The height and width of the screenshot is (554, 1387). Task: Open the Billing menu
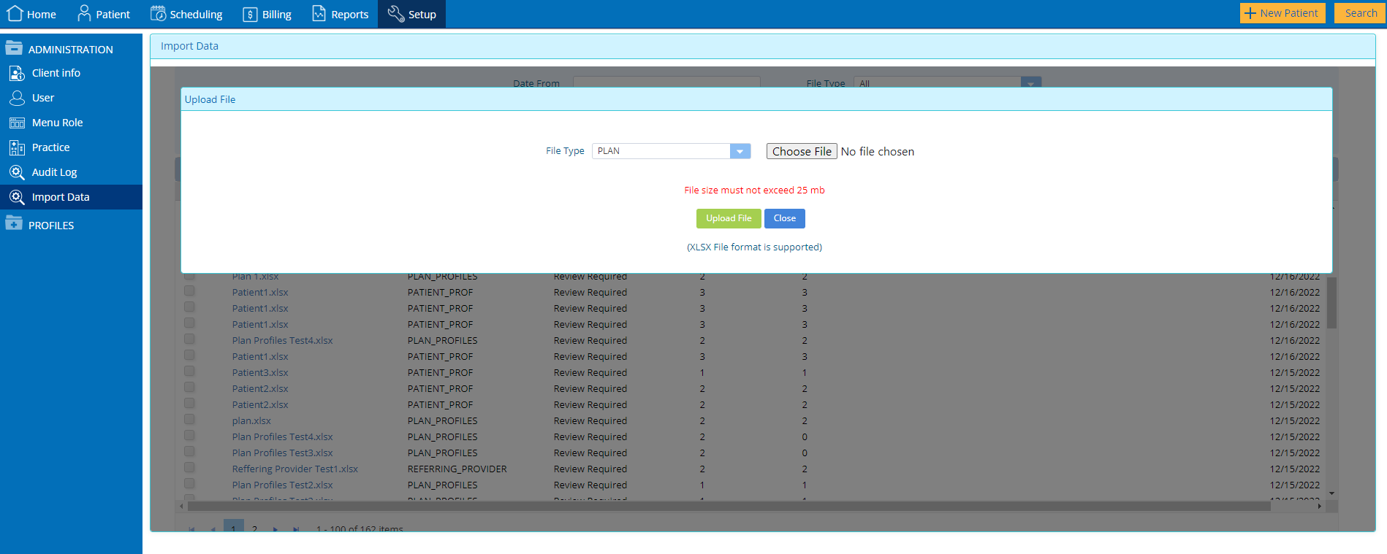click(267, 14)
